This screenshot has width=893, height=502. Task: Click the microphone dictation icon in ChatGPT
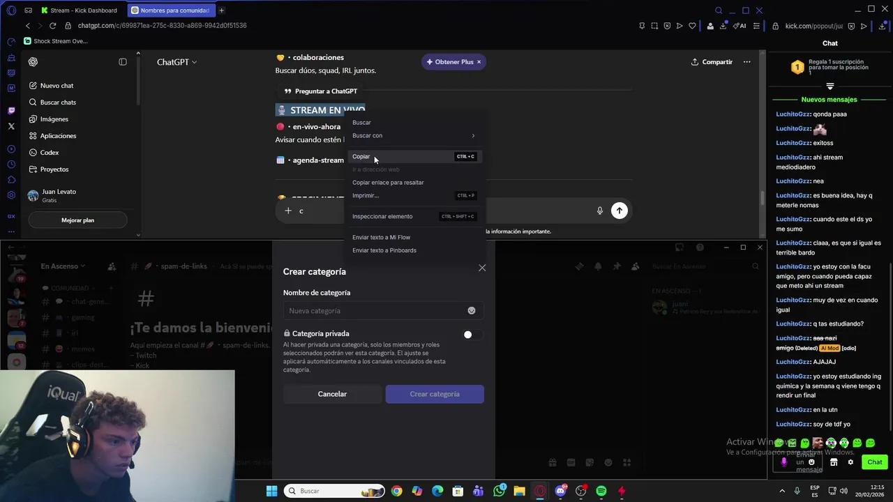tap(599, 211)
